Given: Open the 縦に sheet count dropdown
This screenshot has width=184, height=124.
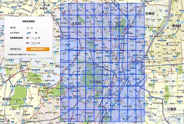Looking at the screenshot, I should point(34,43).
